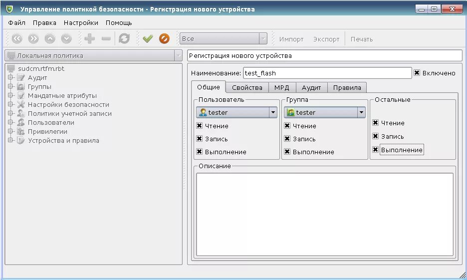Expand the Группы tree node
Viewport: 467px width, 280px height.
[10, 86]
